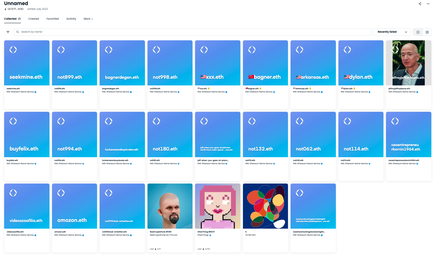This screenshot has height=255, width=438.
Task: Click the Unnamed profile title
Action: coord(16,3)
